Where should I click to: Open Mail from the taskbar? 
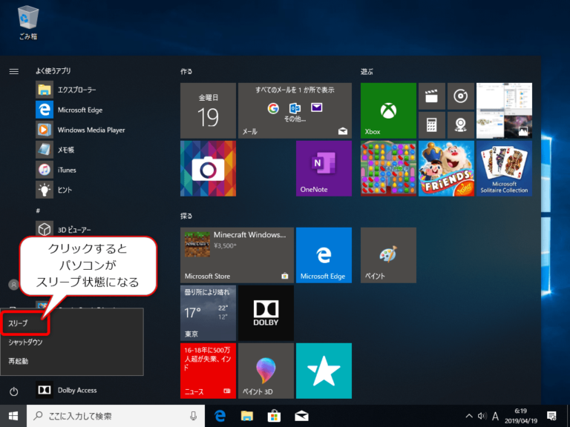(301, 416)
